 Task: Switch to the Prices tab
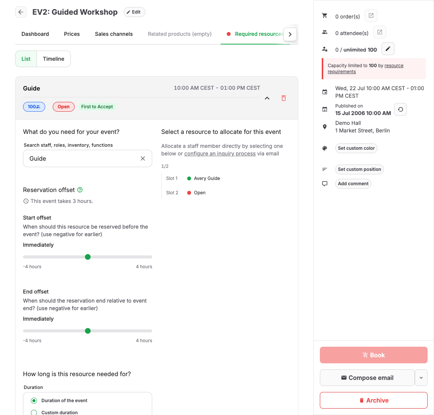[72, 34]
